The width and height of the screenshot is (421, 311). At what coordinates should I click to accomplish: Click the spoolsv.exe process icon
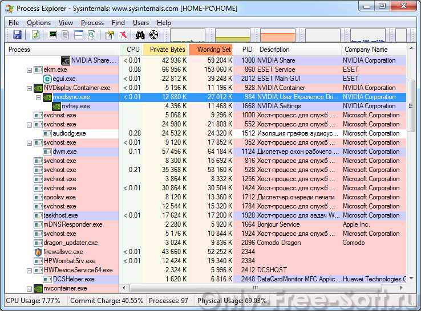pos(38,197)
